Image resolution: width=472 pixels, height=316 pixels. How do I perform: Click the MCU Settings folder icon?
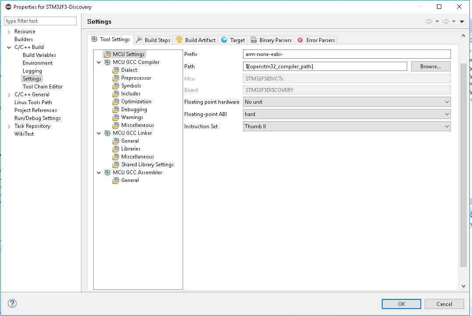point(107,54)
